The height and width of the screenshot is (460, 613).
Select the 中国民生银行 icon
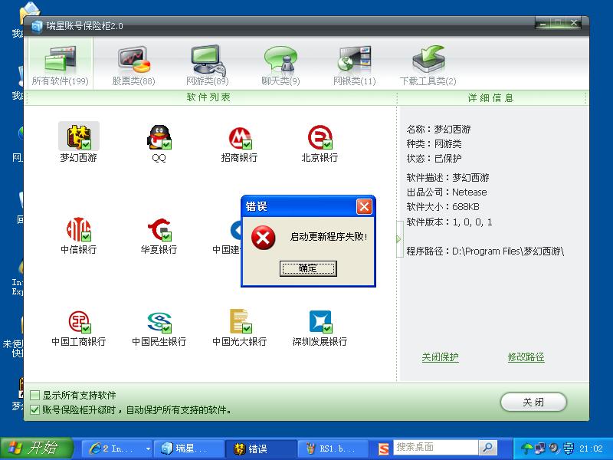pyautogui.click(x=159, y=322)
